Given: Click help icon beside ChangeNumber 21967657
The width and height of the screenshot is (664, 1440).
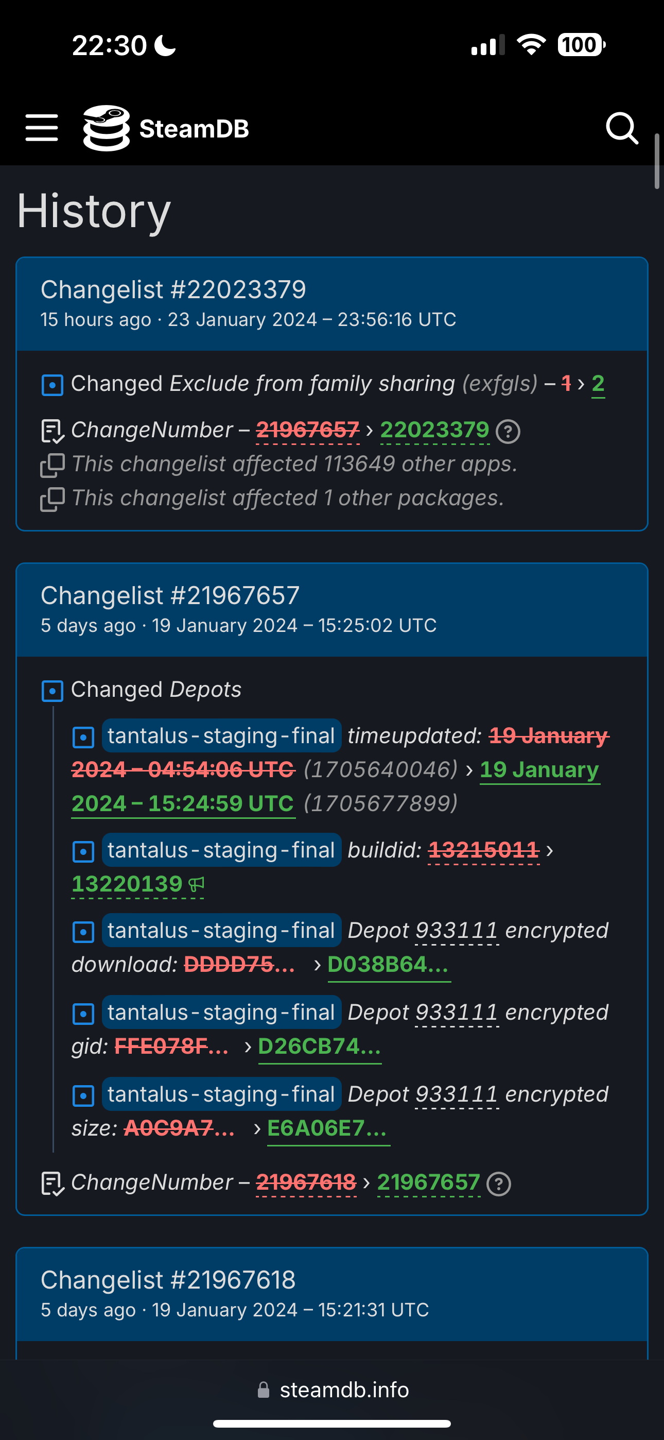Looking at the screenshot, I should pyautogui.click(x=499, y=1184).
